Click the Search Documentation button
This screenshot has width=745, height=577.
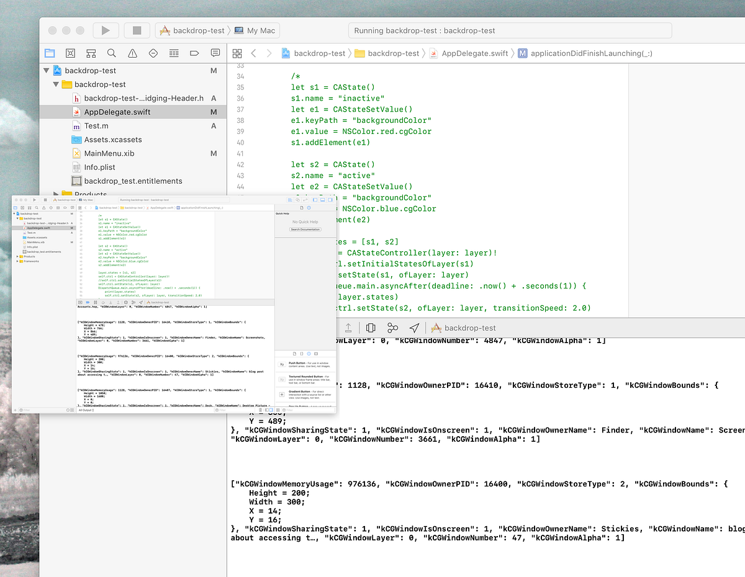coord(305,230)
